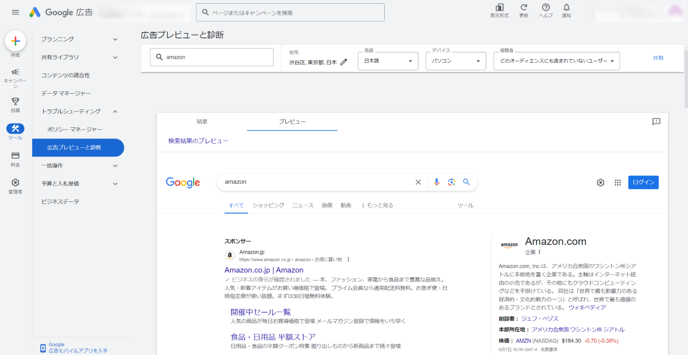Click the user account avatar
The width and height of the screenshot is (688, 355).
click(x=675, y=12)
